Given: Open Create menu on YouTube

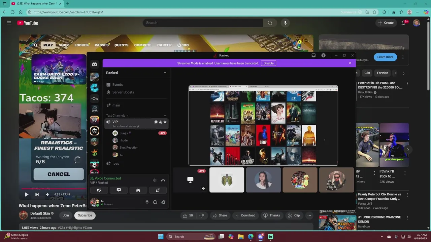Looking at the screenshot, I should [386, 23].
